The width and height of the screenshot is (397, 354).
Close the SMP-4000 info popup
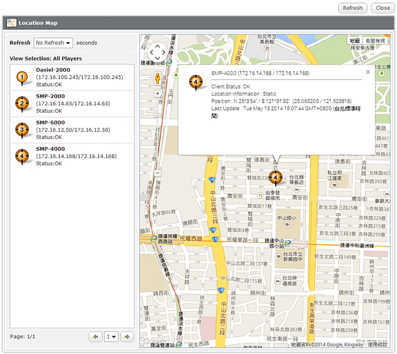pos(368,72)
